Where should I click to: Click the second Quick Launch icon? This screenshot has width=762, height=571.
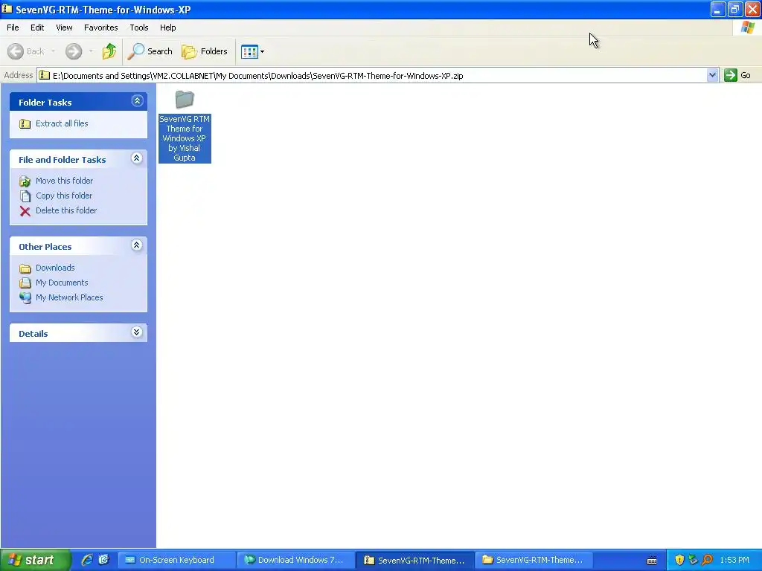click(103, 560)
